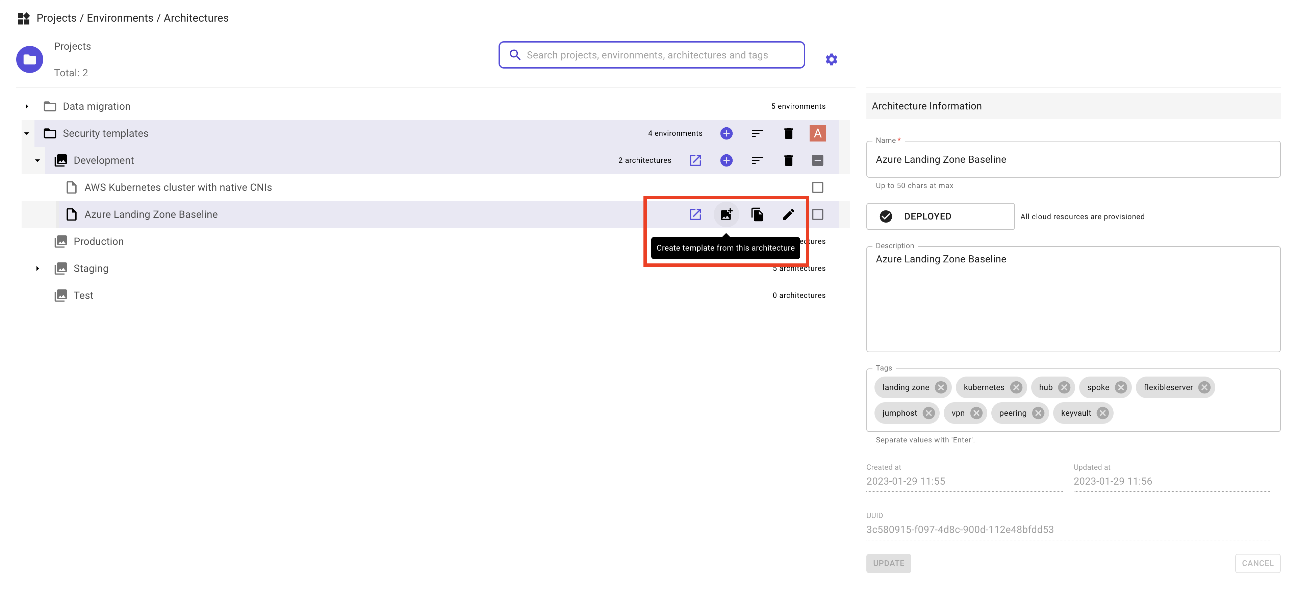
Task: Duplicate the Azure Landing Zone Baseline architecture
Action: [x=757, y=214]
